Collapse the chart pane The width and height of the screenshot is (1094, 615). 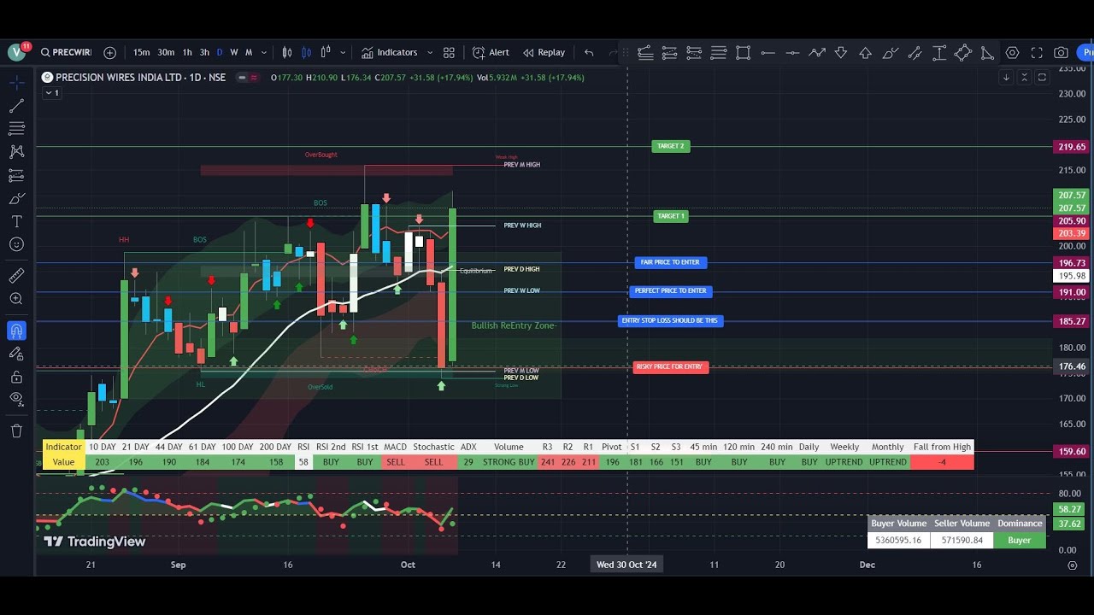pos(1024,77)
